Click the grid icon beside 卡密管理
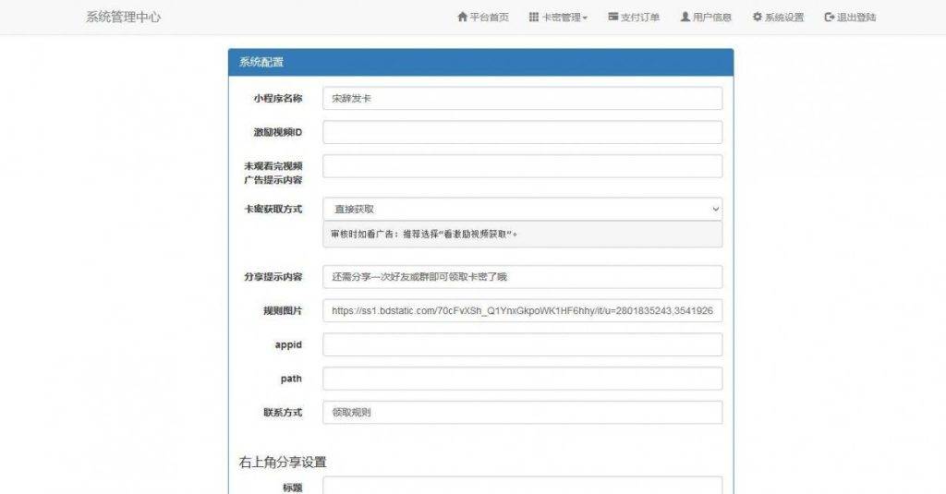Image resolution: width=946 pixels, height=494 pixels. coord(533,17)
